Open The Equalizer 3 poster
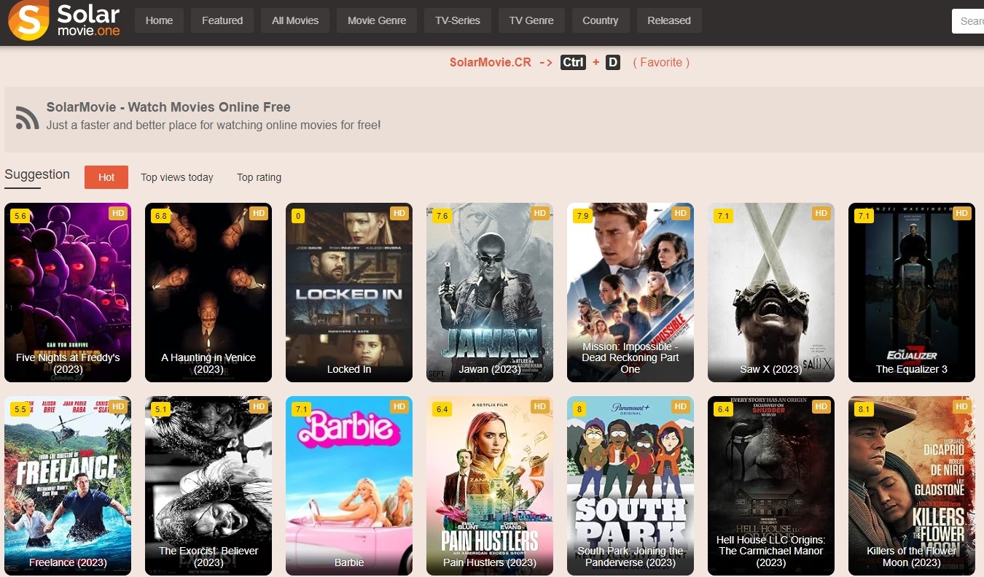The width and height of the screenshot is (984, 577). 912,293
